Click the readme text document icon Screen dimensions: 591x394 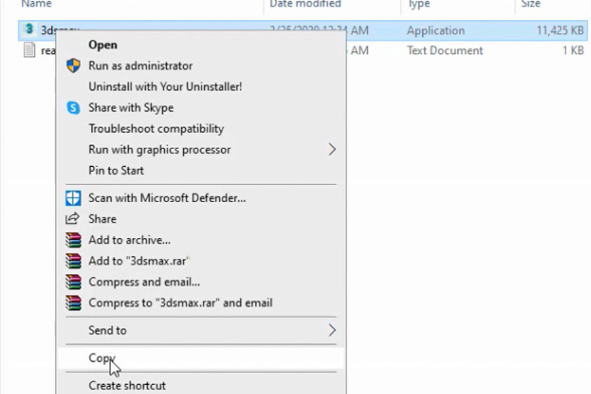[x=30, y=50]
